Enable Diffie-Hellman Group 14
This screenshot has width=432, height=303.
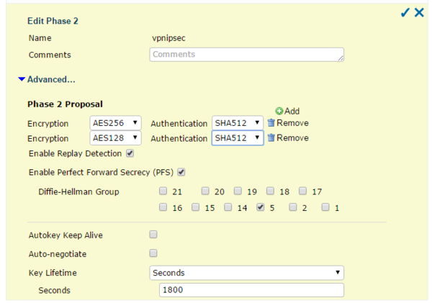tap(228, 207)
